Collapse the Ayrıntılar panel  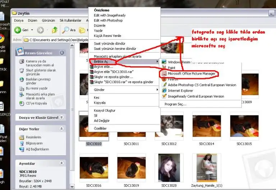coord(61,163)
